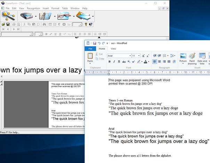Click the CuneiForm help question mark icon
The height and width of the screenshot is (163, 210).
tap(86, 25)
